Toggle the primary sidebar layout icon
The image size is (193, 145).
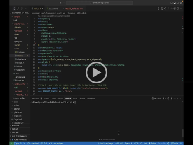171,3
